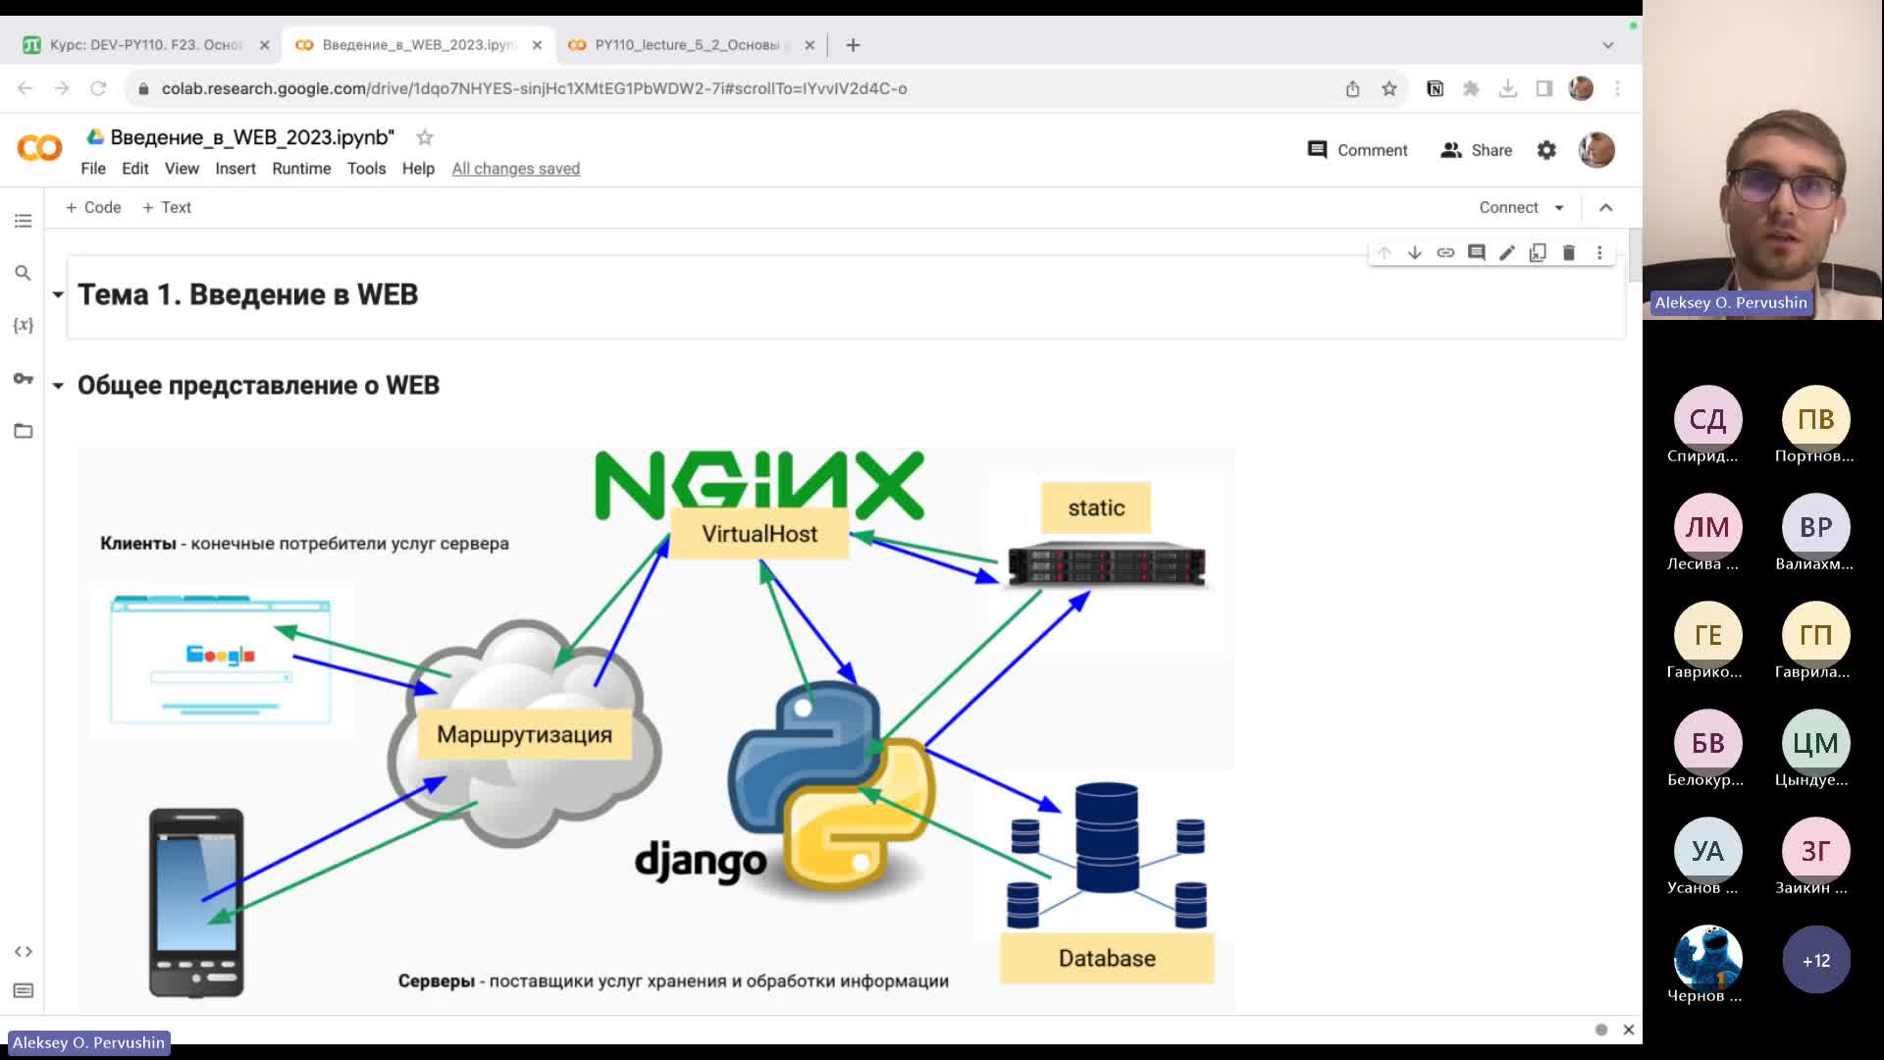This screenshot has height=1060, width=1884.
Task: Close the bottom status bar with X
Action: coord(1629,1030)
